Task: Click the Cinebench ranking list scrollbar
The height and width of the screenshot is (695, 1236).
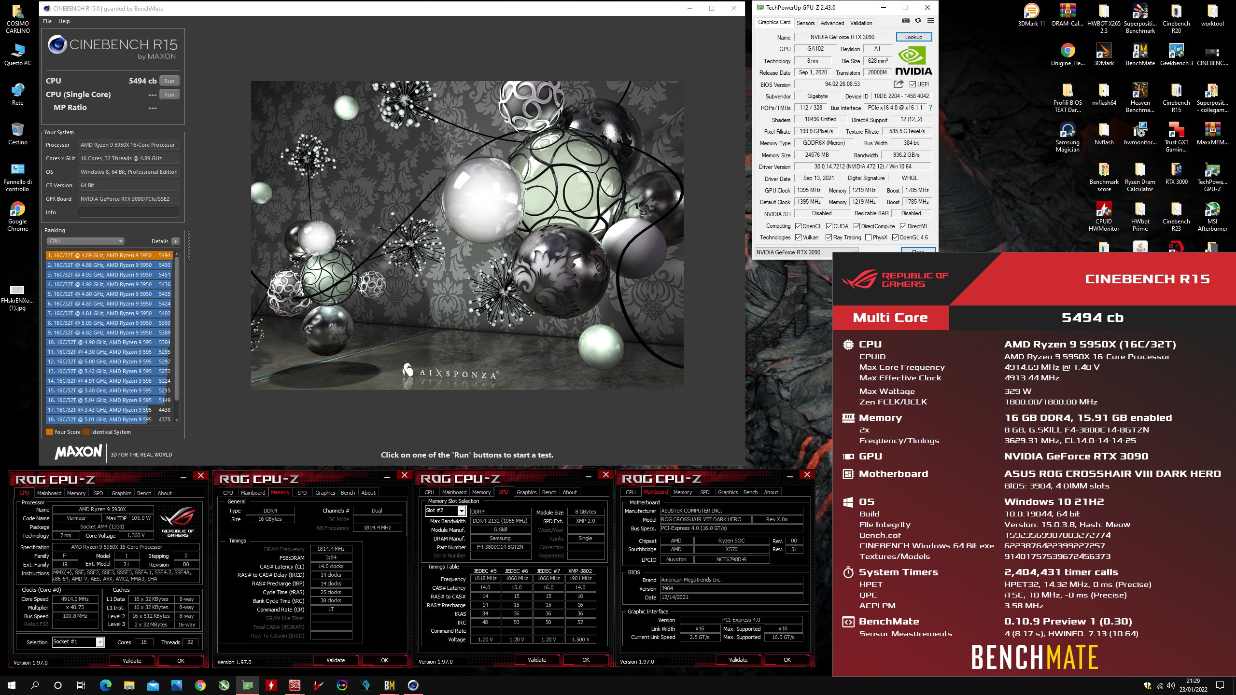Action: click(177, 328)
